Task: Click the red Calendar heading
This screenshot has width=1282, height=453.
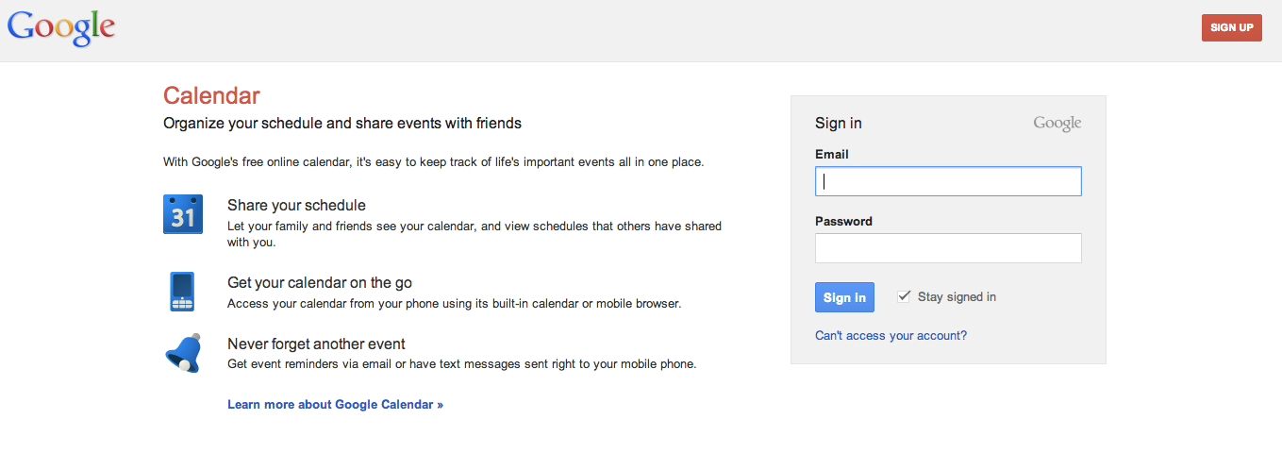Action: pyautogui.click(x=211, y=95)
